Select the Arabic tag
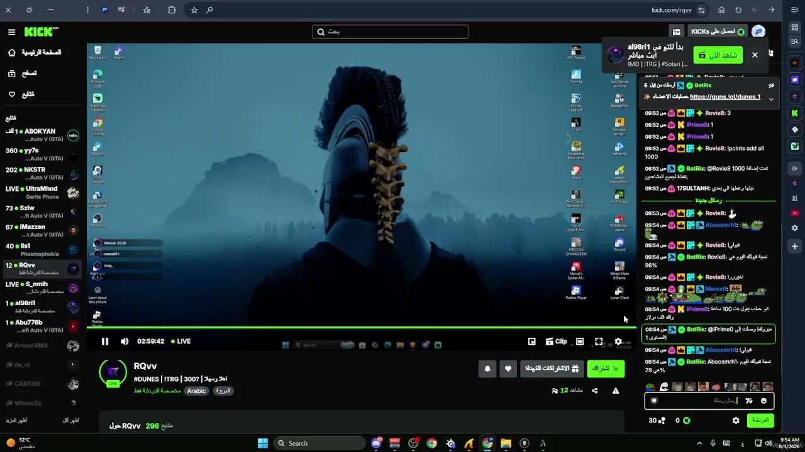The height and width of the screenshot is (452, 805). pos(196,390)
